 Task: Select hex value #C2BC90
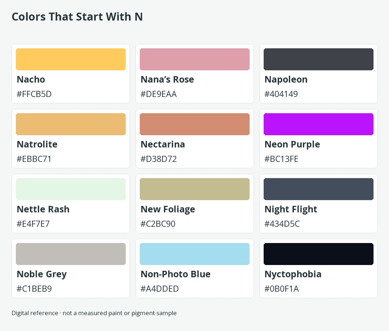click(x=158, y=224)
